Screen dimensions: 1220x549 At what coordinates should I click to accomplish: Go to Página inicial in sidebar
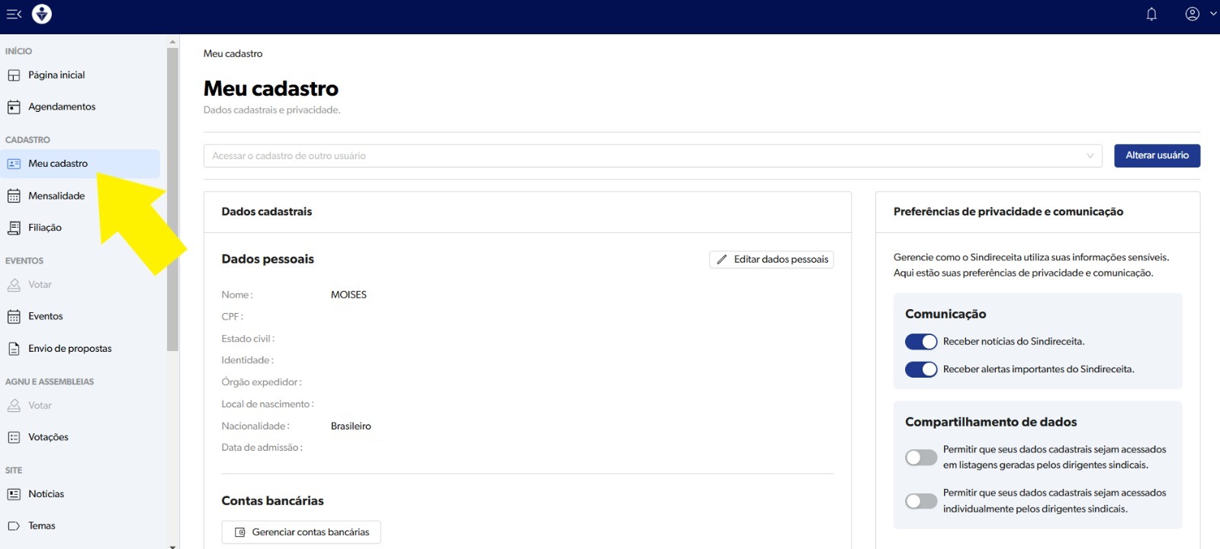click(56, 75)
